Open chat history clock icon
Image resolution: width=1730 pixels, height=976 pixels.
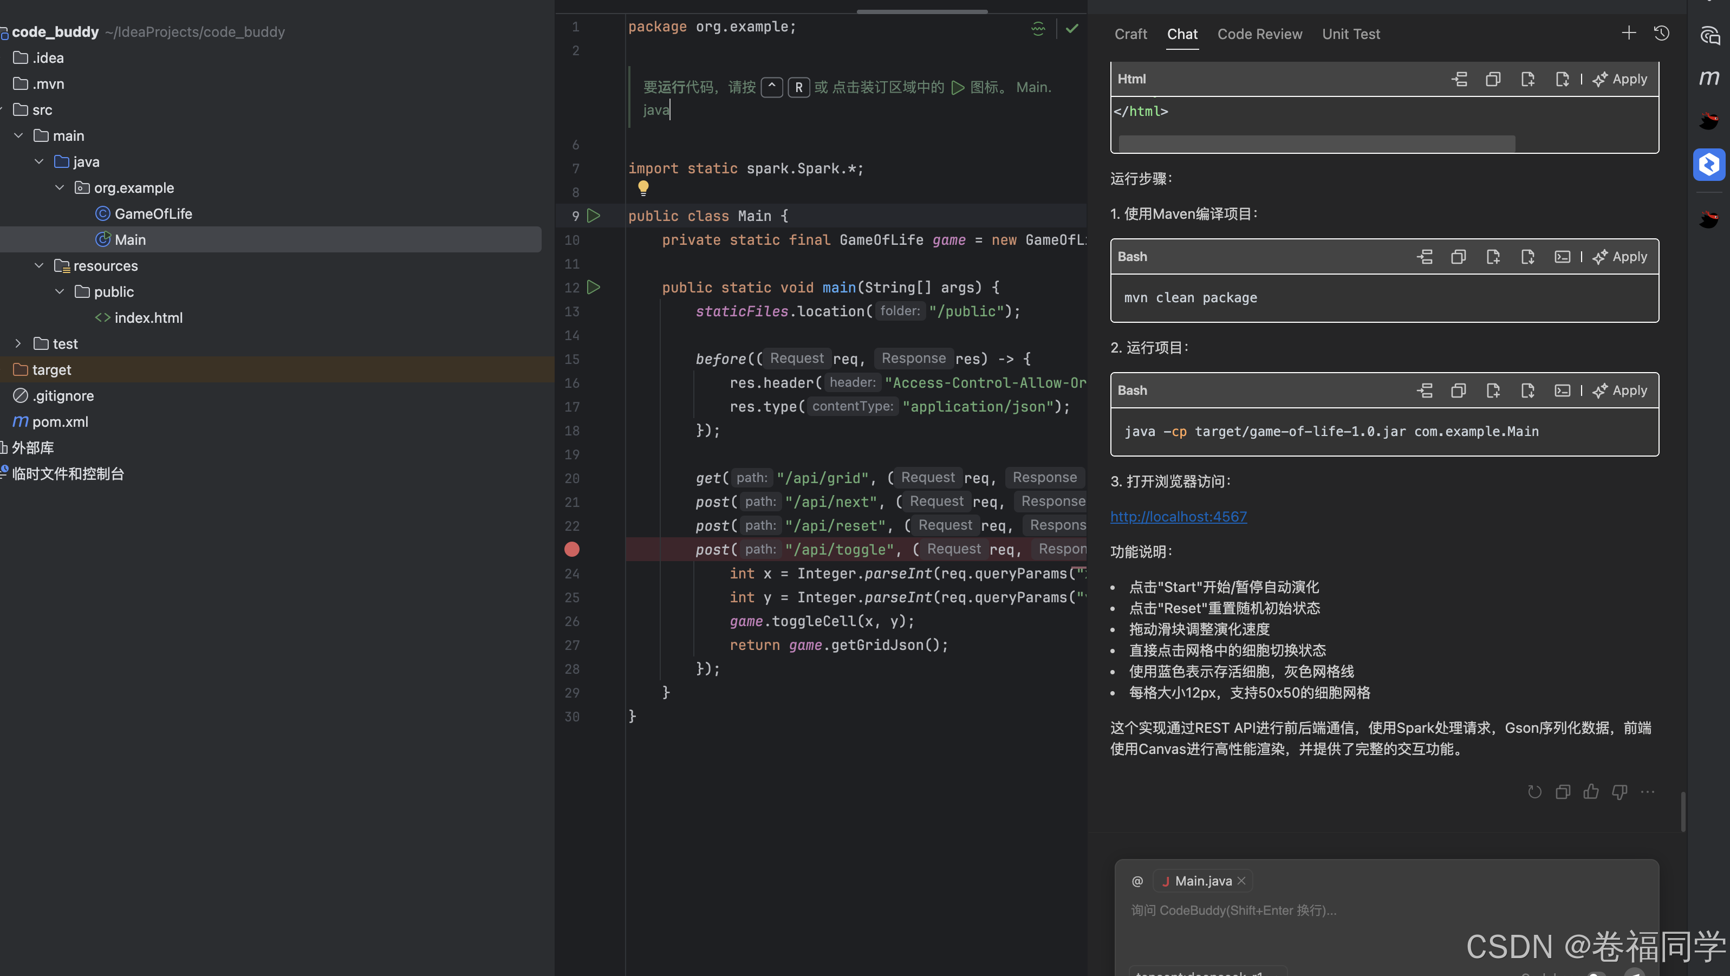(x=1662, y=34)
